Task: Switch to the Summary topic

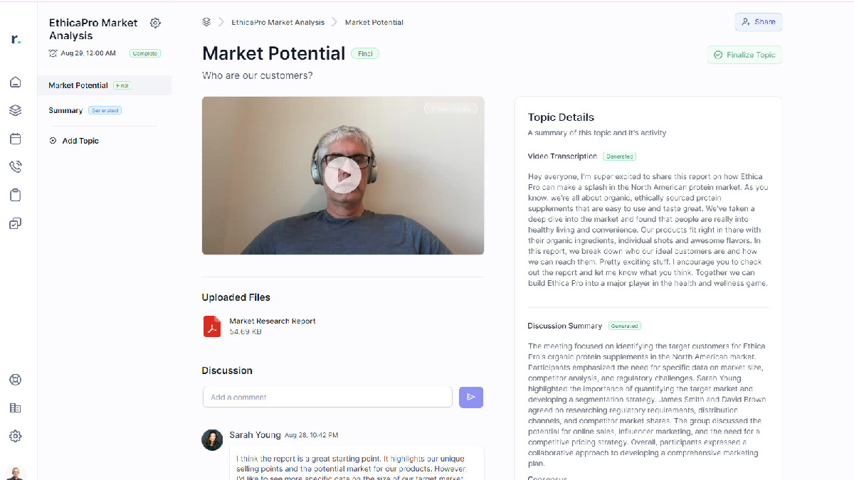Action: coord(65,110)
